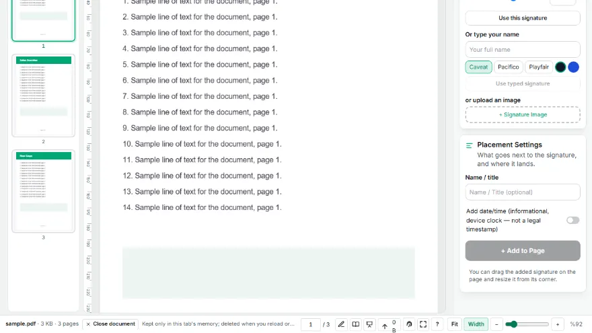Viewport: 592px width, 333px height.
Task: Click Use typed signature button
Action: [x=523, y=83]
